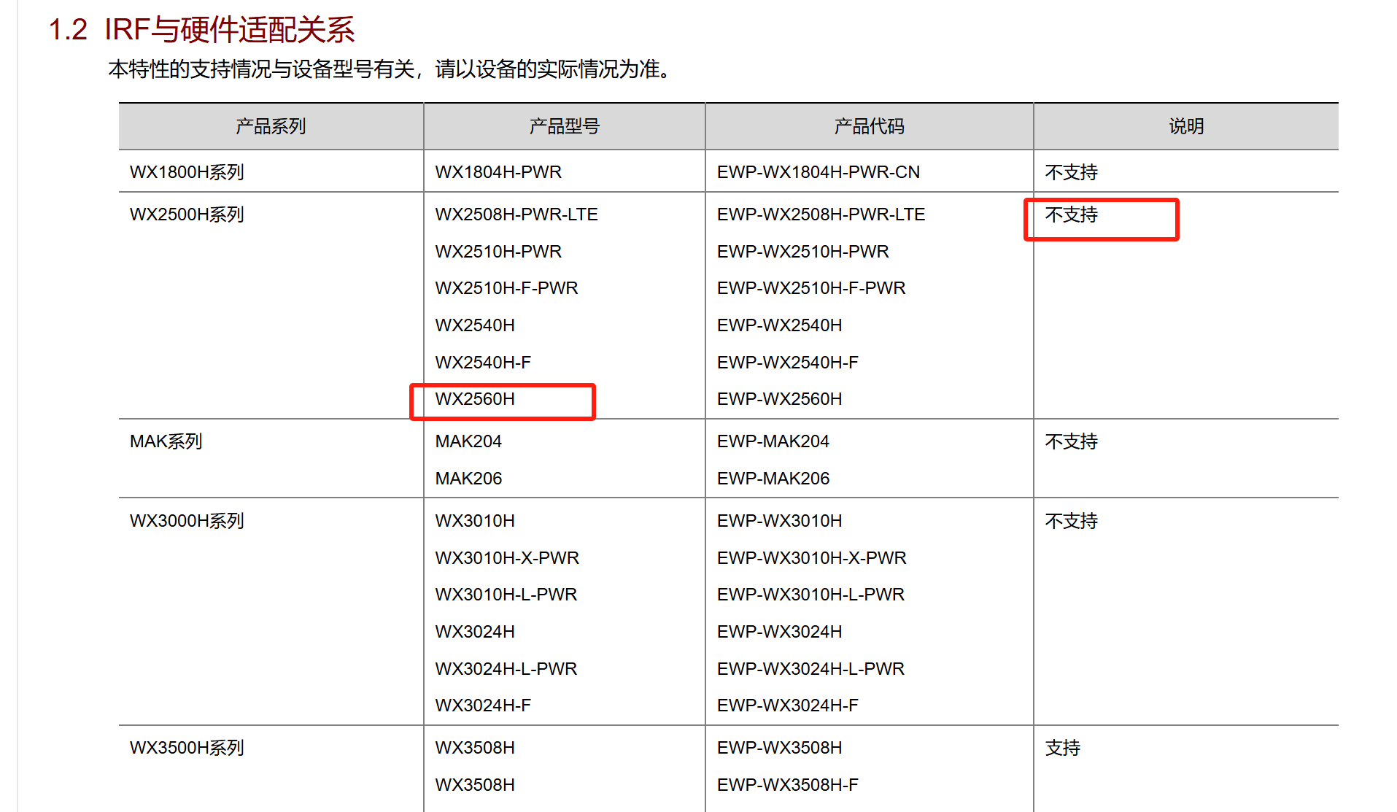The width and height of the screenshot is (1397, 812).
Task: Click the "EWP-WX3024H-L-PWR" product code
Action: [810, 669]
